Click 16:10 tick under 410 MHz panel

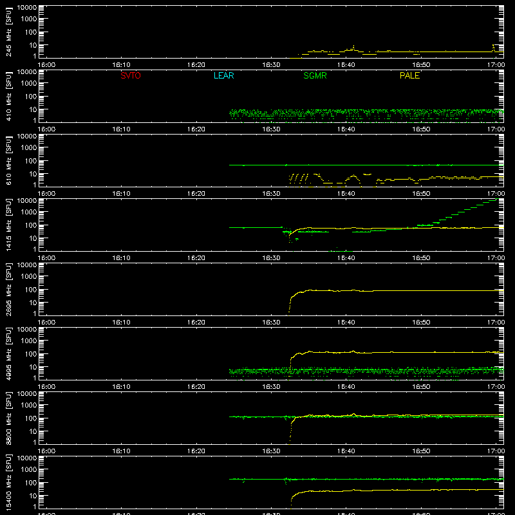[121, 129]
